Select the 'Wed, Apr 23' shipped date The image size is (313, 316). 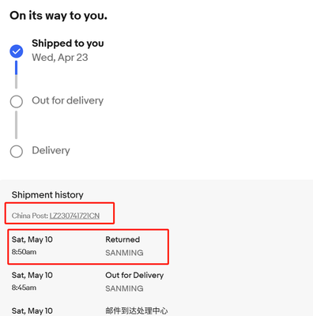pyautogui.click(x=60, y=58)
